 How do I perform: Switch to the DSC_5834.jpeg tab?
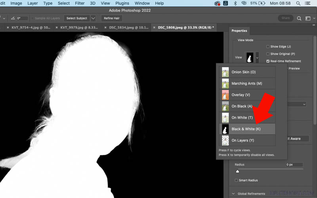point(129,27)
